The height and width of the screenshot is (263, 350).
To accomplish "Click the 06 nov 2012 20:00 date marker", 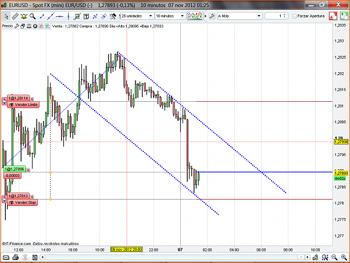I will 127,250.
